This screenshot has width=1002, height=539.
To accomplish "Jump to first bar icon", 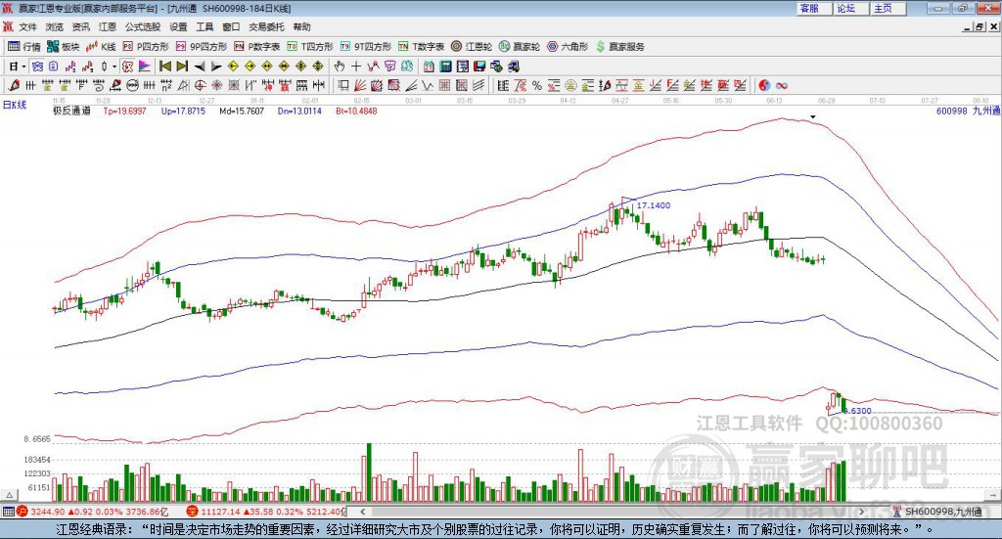I will [x=164, y=67].
